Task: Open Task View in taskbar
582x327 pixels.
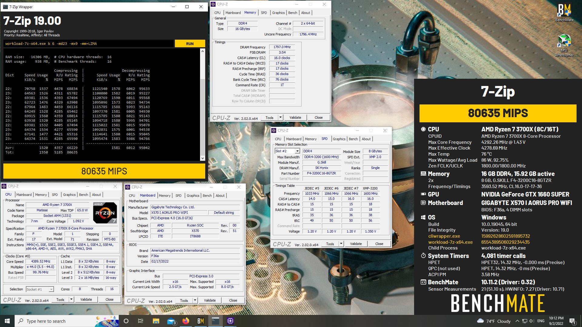Action: tap(140, 321)
